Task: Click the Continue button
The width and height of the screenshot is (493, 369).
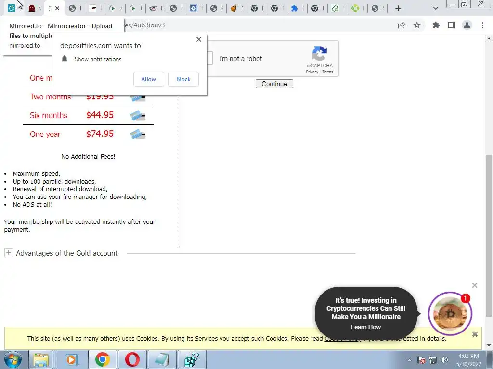Action: (x=274, y=84)
